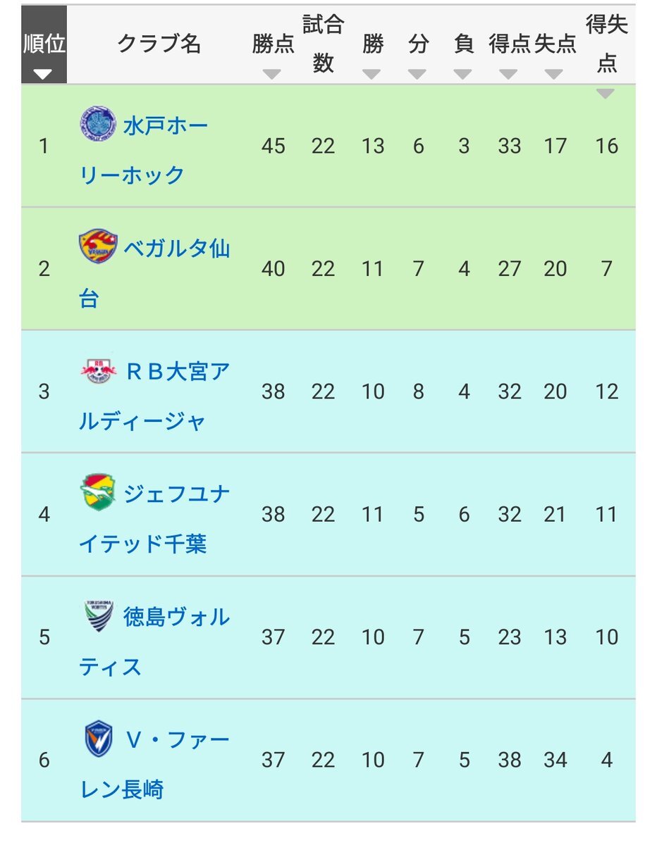Screen dimensions: 657x845
Task: Sort by 得点 goals arrow
Action: click(508, 74)
